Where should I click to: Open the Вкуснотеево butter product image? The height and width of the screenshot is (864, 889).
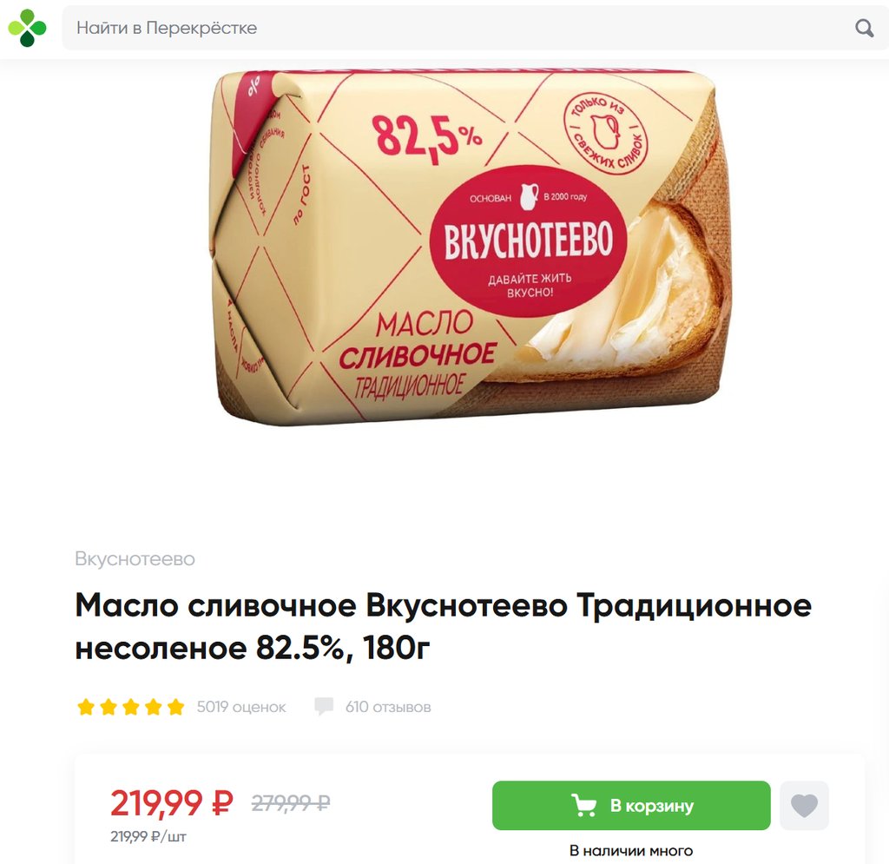[x=471, y=247]
